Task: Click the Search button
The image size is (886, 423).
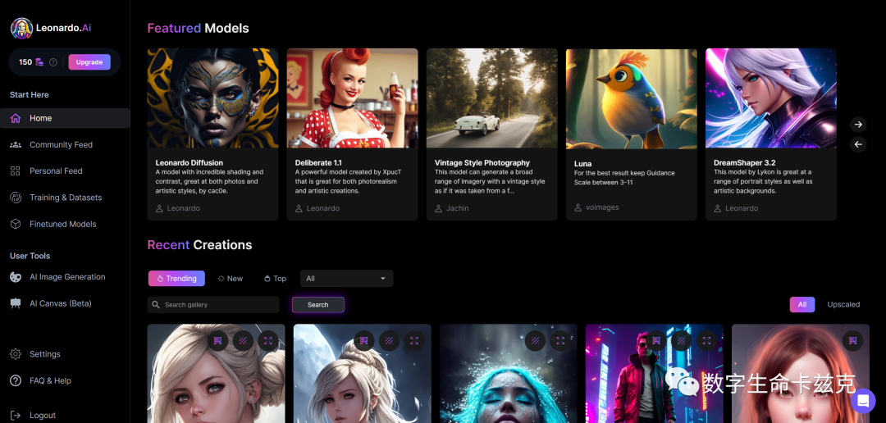Action: [x=318, y=304]
